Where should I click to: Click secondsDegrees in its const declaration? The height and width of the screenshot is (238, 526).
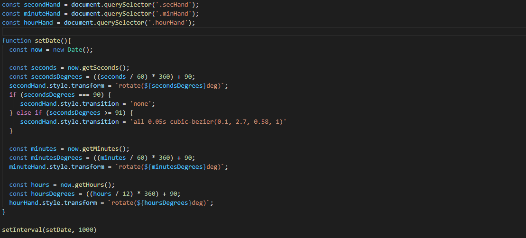[56, 77]
